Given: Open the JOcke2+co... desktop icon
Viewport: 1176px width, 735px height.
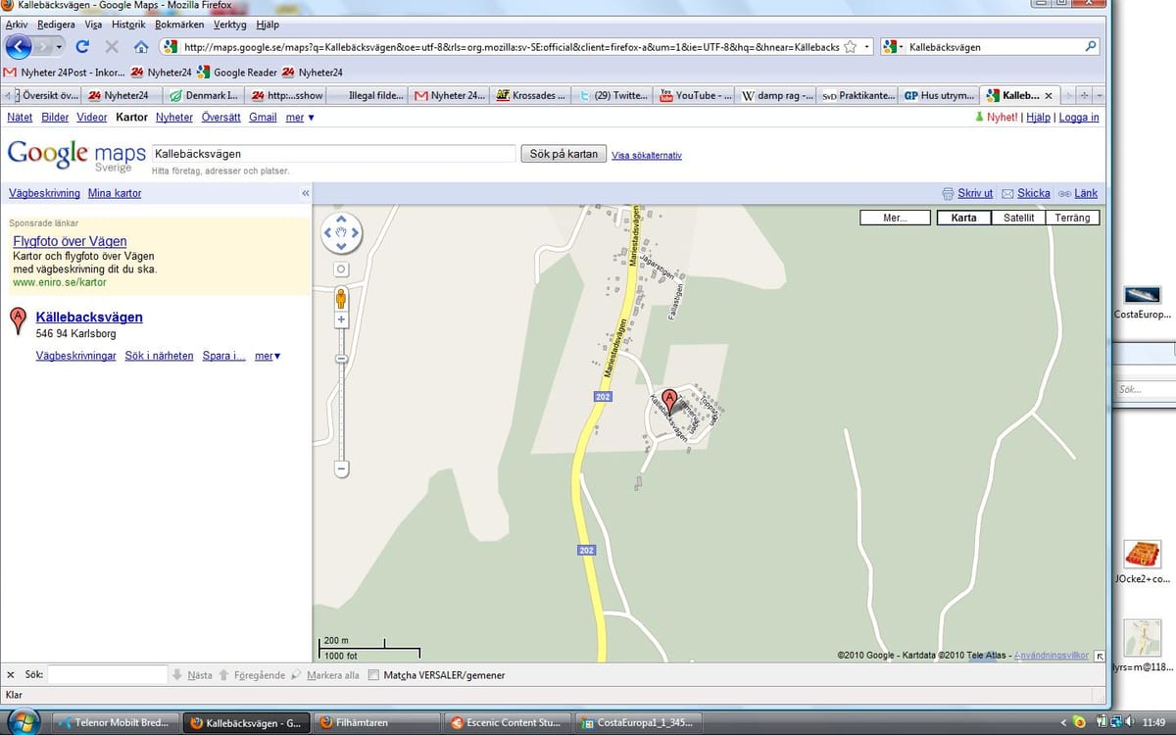Looking at the screenshot, I should 1142,563.
